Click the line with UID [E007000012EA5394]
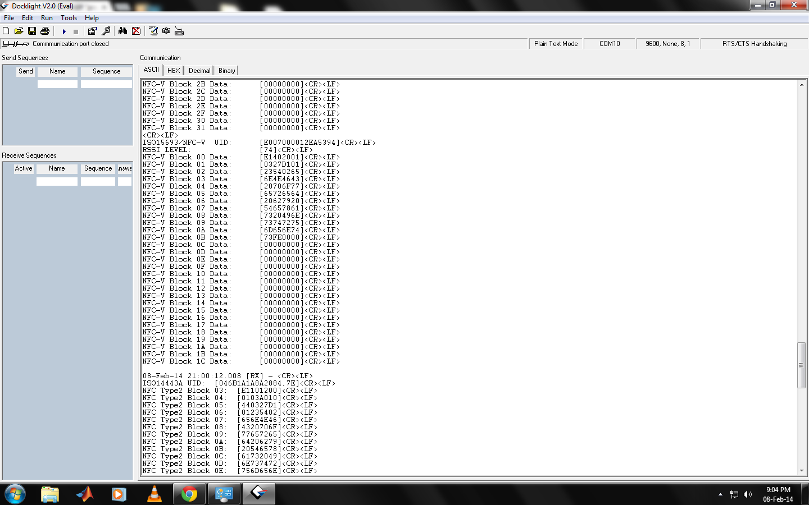This screenshot has width=809, height=505. tap(259, 143)
